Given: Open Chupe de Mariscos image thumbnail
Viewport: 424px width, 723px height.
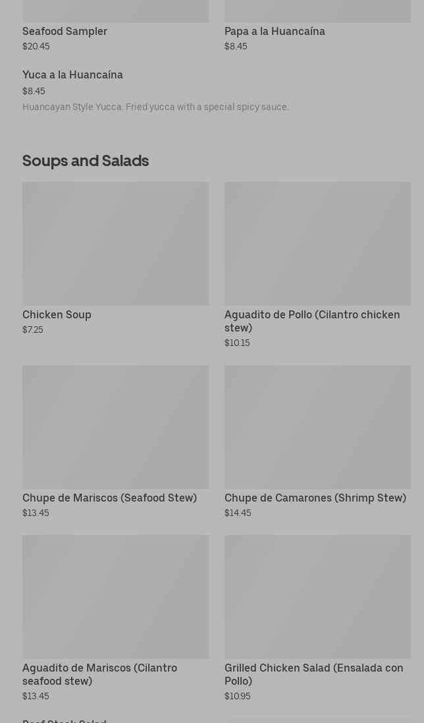Looking at the screenshot, I should [x=115, y=426].
